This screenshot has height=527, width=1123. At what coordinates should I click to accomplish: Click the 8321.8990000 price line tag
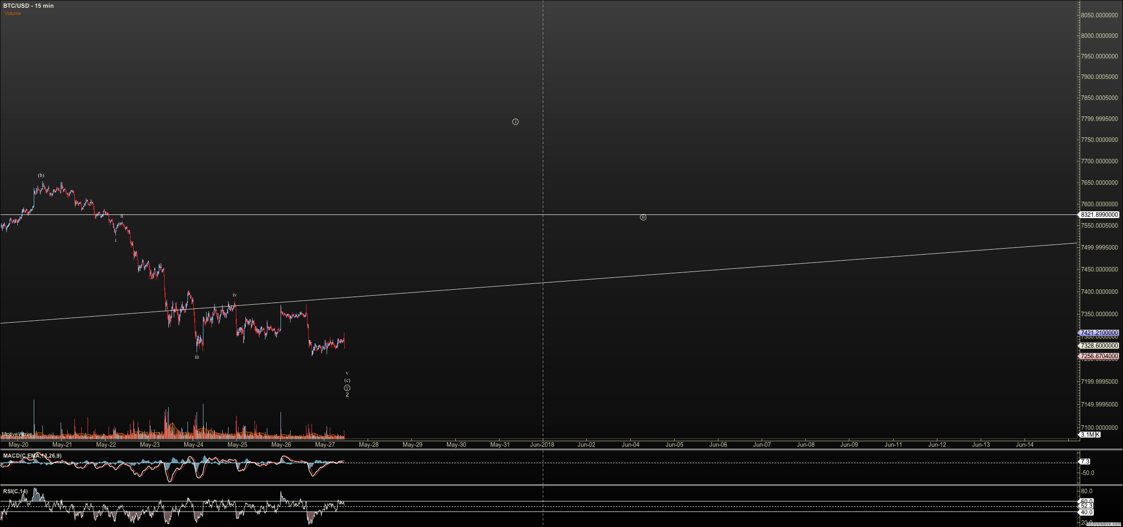click(1098, 214)
